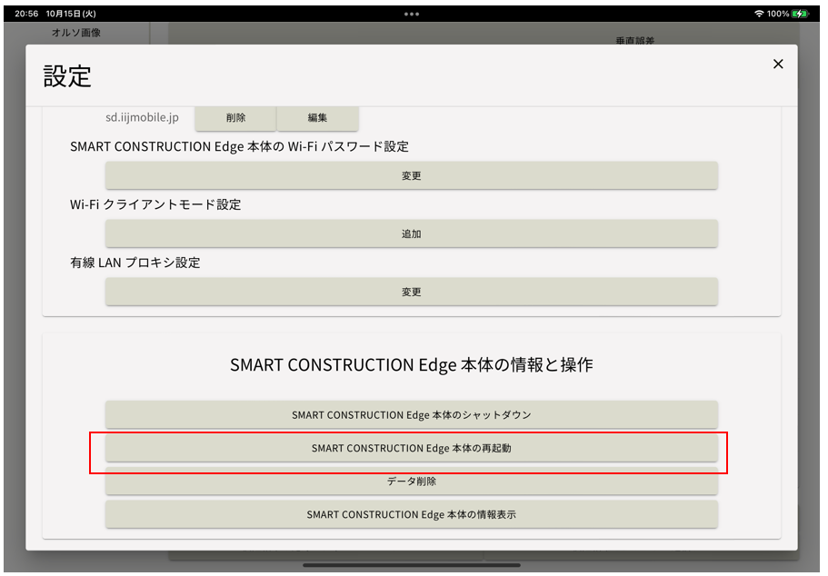This screenshot has height=576, width=828.
Task: Tap the 20:56 clock in status bar
Action: click(26, 14)
